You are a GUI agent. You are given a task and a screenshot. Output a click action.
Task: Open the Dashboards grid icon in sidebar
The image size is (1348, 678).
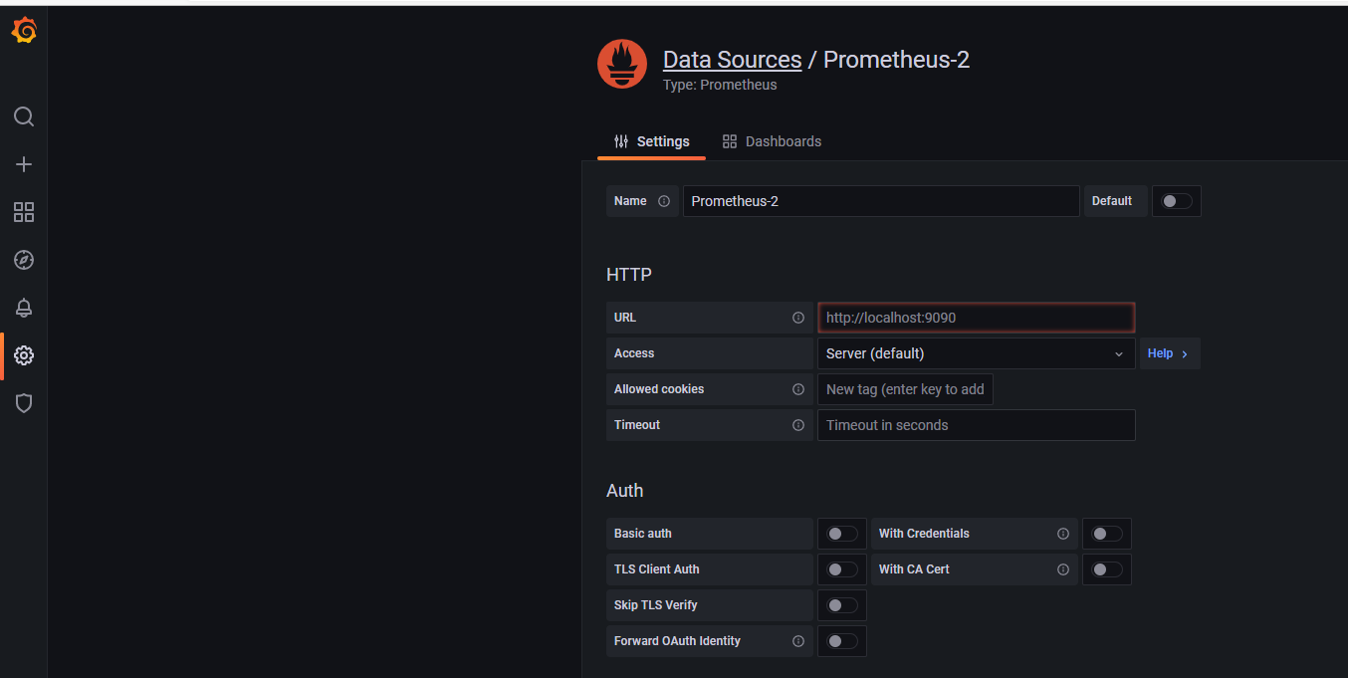pos(24,212)
